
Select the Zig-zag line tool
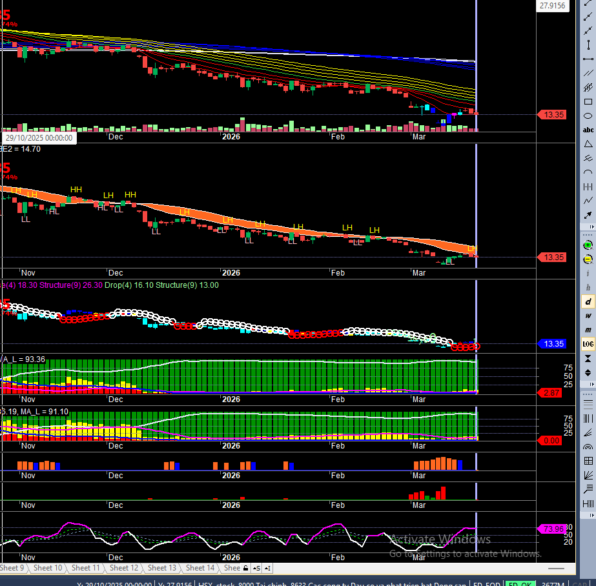click(x=588, y=201)
